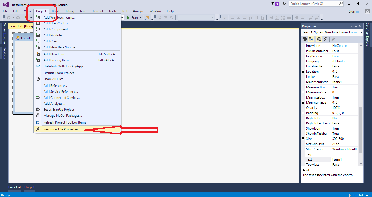
Task: Expand the Size property node
Action: (x=303, y=139)
